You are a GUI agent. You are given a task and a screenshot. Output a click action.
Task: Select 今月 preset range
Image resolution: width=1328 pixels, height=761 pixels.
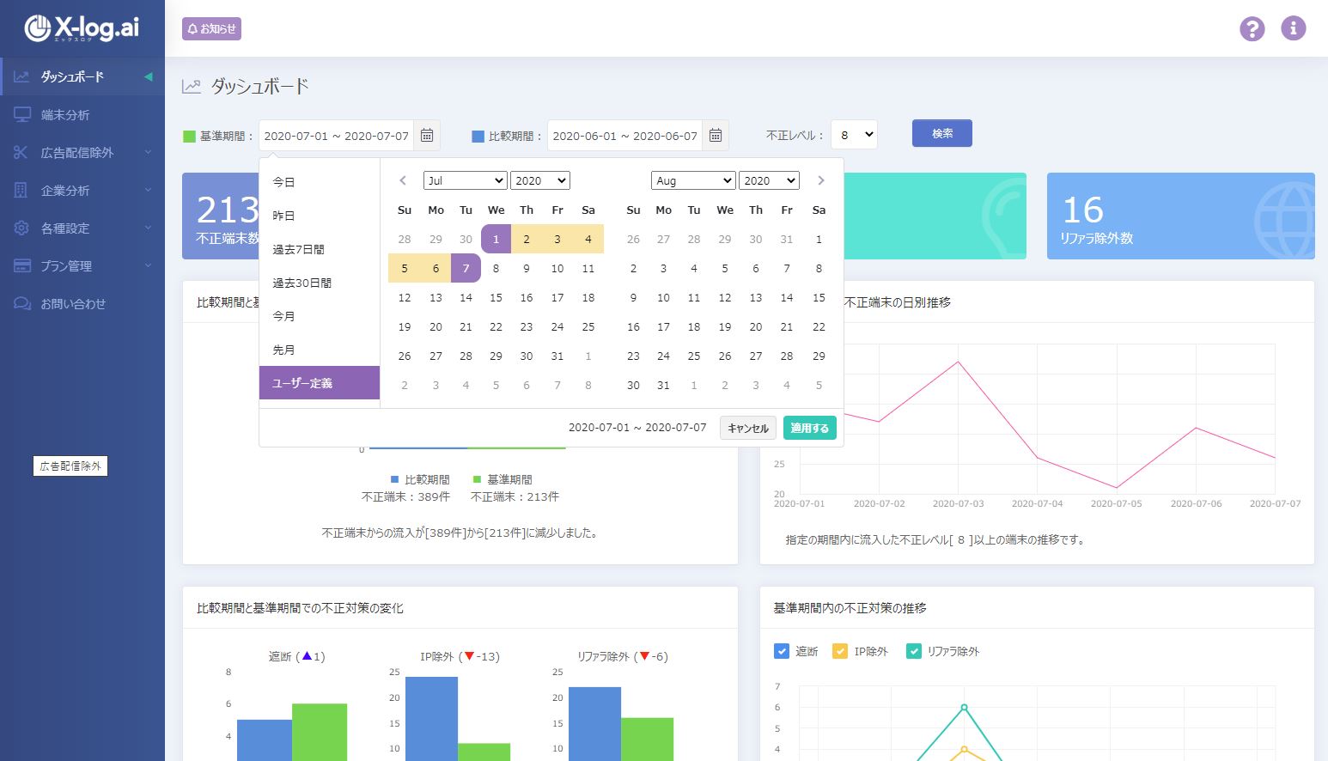[x=320, y=316]
